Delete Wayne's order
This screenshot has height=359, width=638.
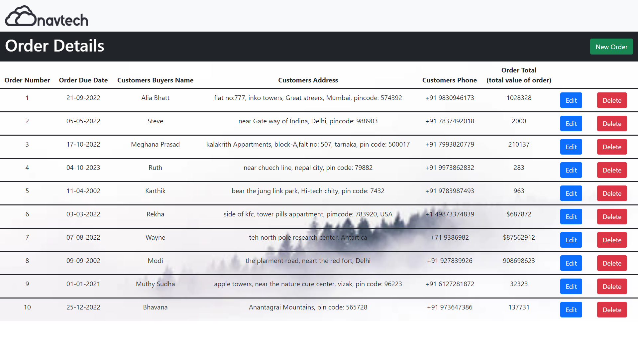click(611, 240)
